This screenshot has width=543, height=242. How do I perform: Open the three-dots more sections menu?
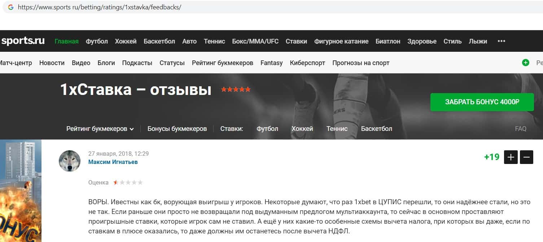pyautogui.click(x=502, y=41)
